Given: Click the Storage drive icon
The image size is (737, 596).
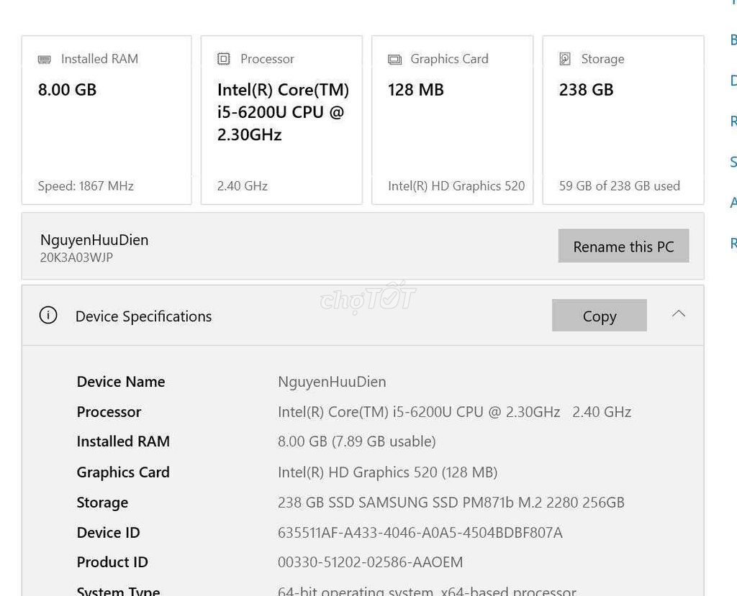Looking at the screenshot, I should [x=565, y=59].
